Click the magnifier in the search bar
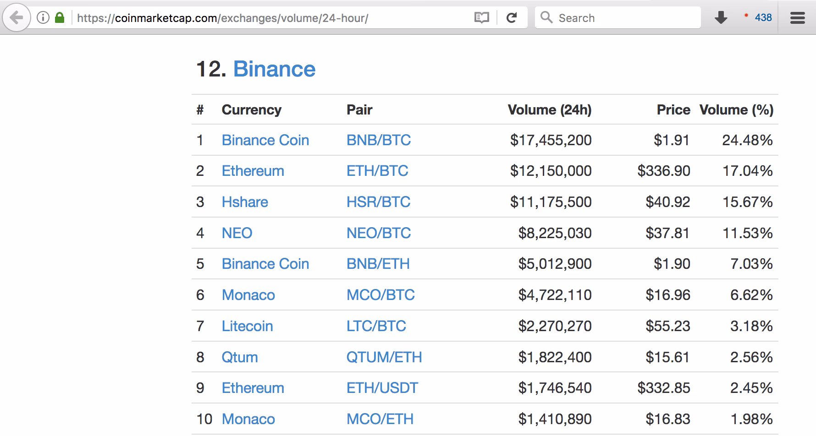Screen dimensions: 816x436 point(546,17)
